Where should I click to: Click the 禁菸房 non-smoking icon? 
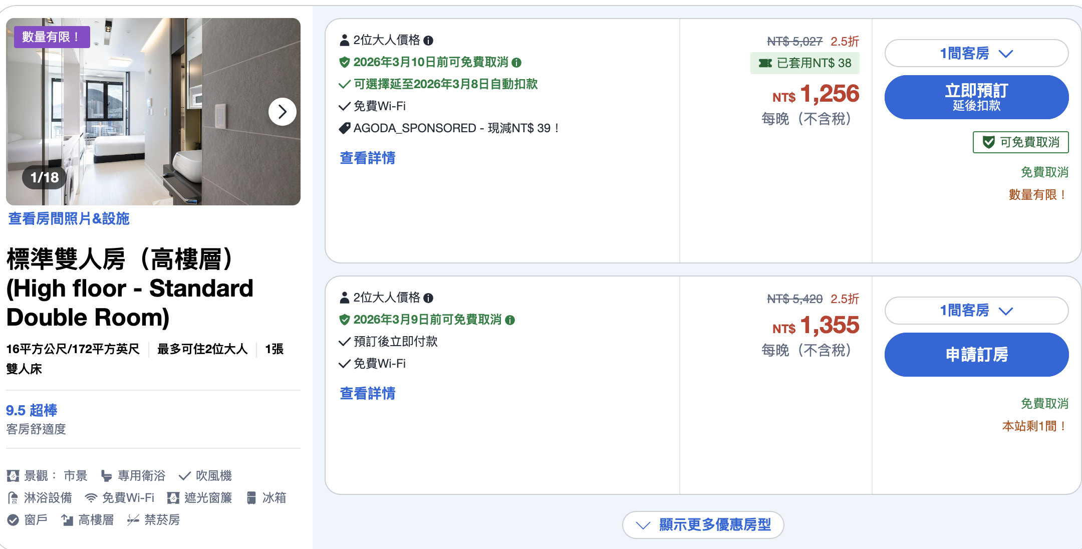click(133, 520)
